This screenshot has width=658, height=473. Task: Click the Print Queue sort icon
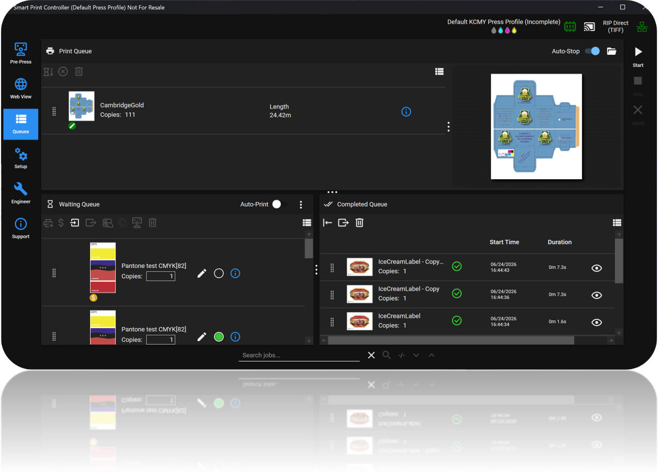pos(48,72)
